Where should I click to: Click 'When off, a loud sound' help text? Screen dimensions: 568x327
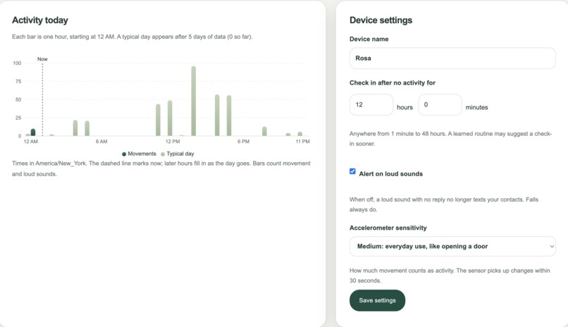(444, 204)
